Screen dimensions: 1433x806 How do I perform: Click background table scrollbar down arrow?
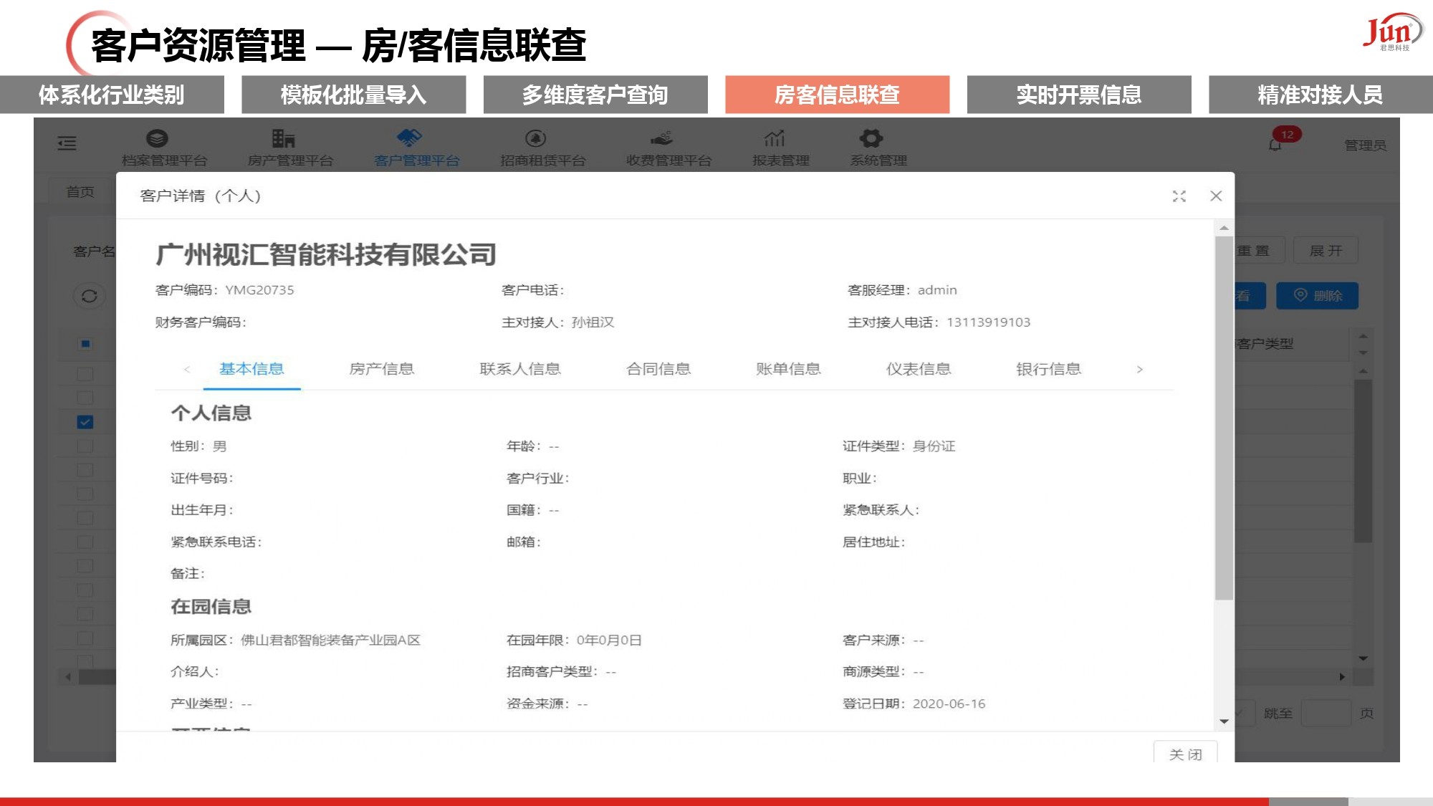coord(1363,658)
